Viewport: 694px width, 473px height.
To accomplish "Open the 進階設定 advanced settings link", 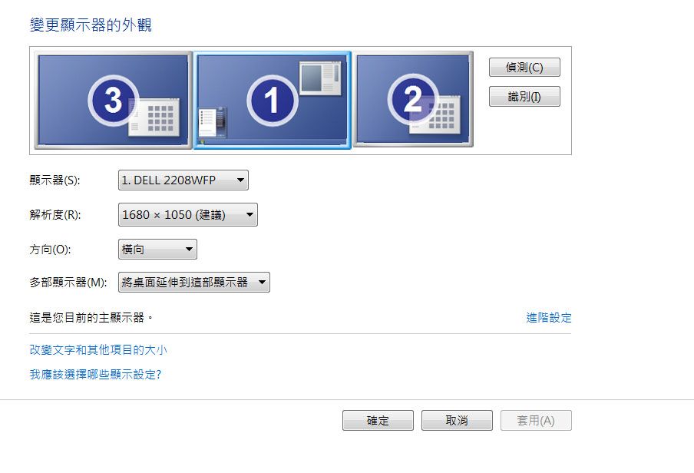I will point(549,318).
